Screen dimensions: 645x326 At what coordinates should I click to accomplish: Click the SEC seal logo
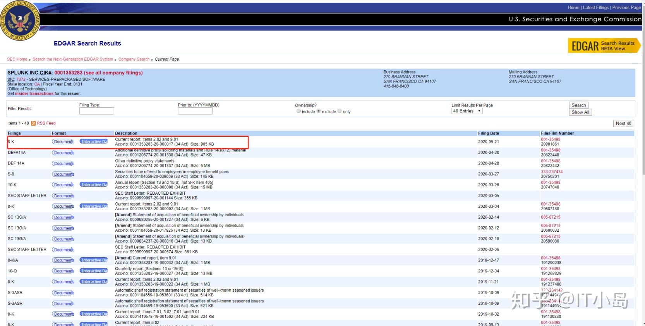click(19, 20)
